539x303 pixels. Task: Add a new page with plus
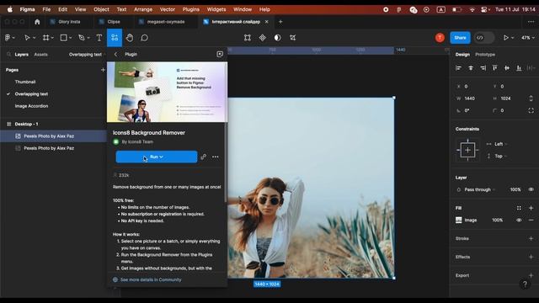(103, 70)
